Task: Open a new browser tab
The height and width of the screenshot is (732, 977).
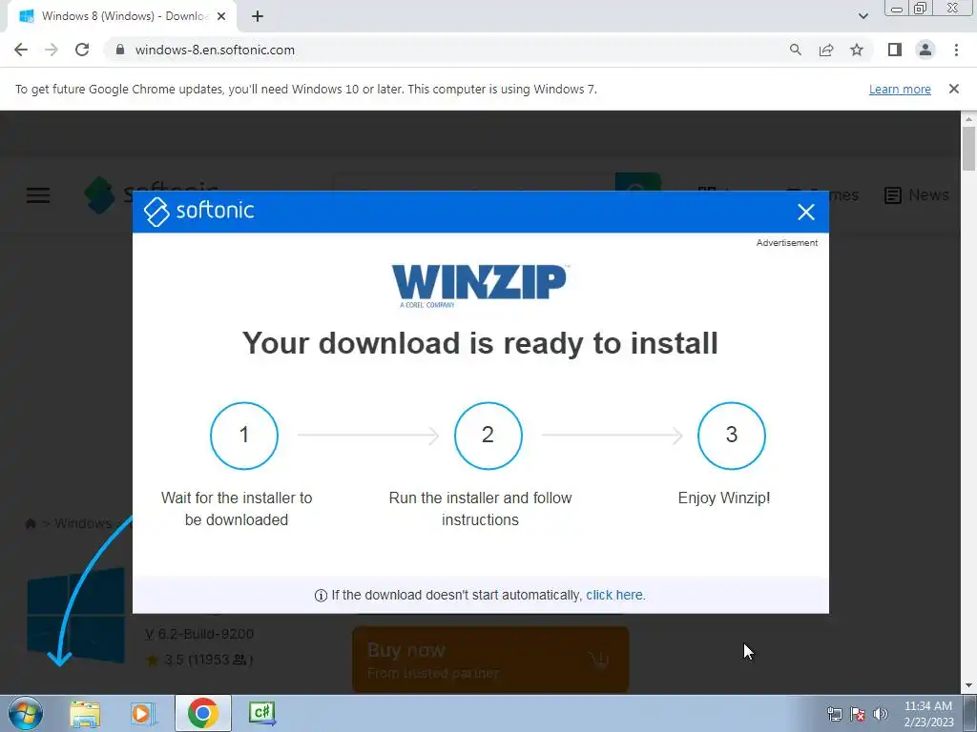Action: click(258, 16)
